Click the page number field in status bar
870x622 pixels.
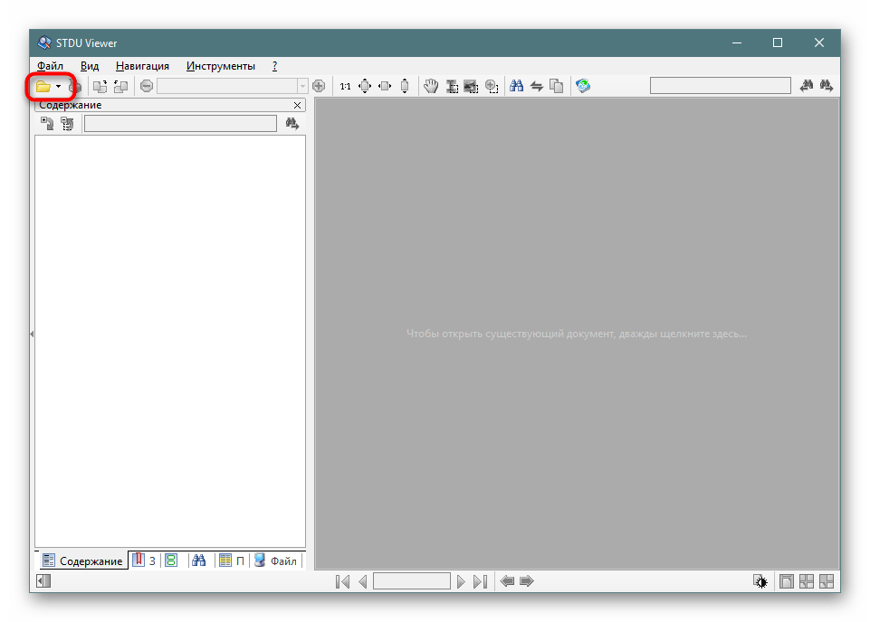click(411, 581)
